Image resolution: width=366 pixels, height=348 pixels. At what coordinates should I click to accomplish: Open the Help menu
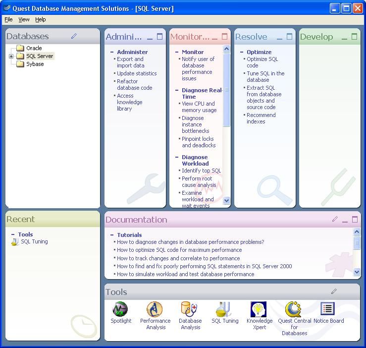pyautogui.click(x=40, y=19)
